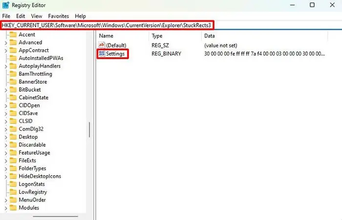
Task: Click the Discardable folder icon
Action: coord(13,144)
